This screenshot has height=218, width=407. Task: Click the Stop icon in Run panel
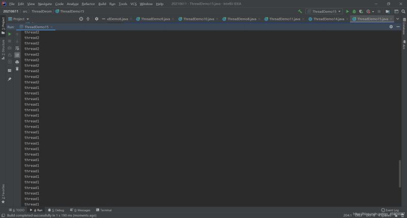10,41
